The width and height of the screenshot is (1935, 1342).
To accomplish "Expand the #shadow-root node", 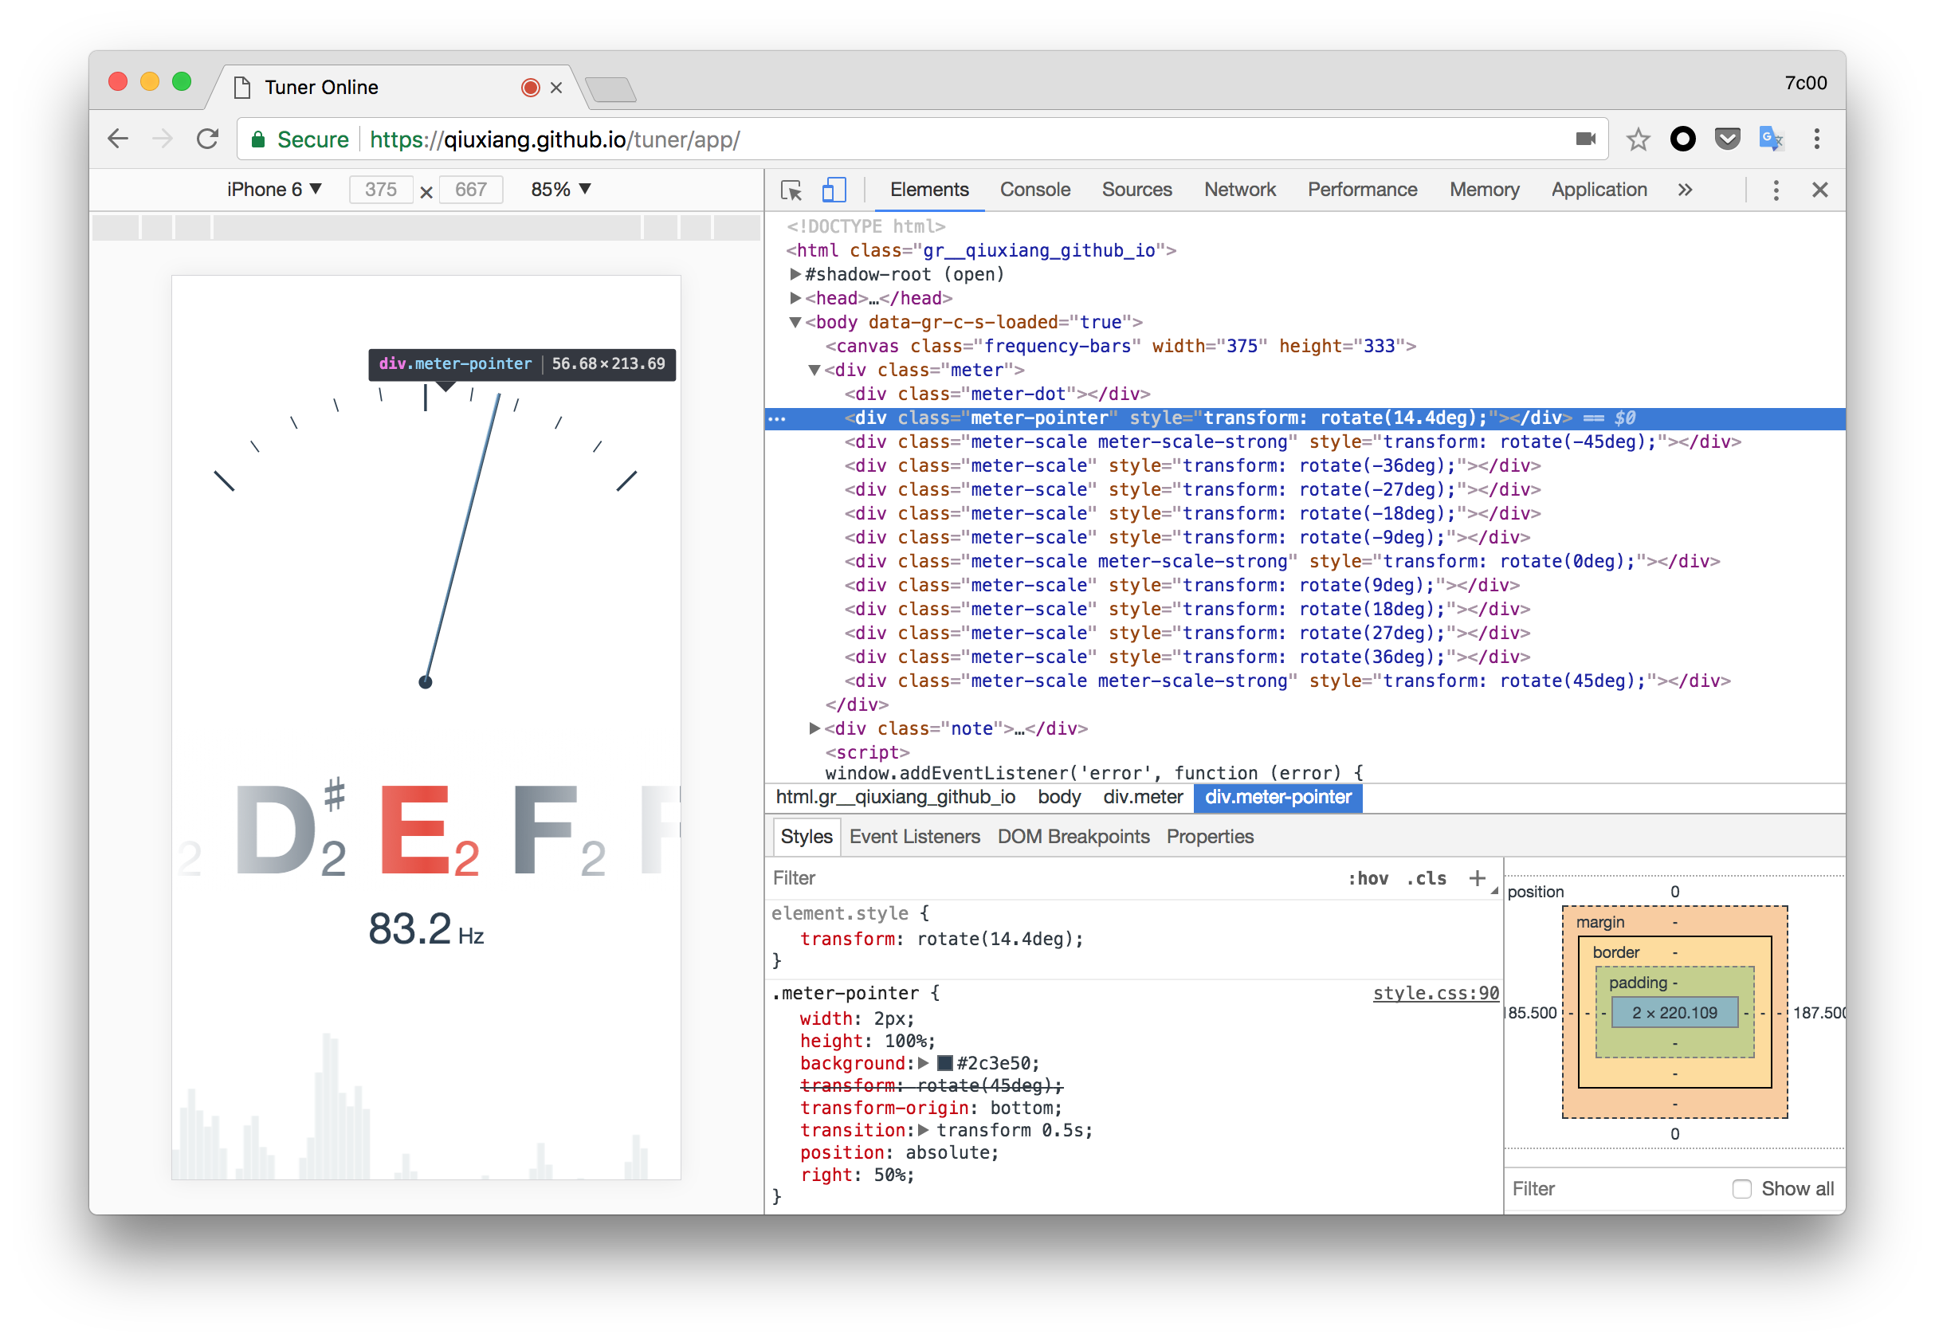I will pyautogui.click(x=795, y=274).
